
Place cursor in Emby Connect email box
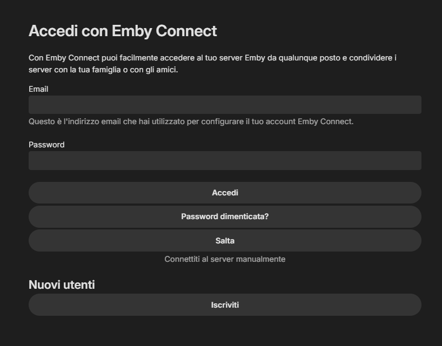point(225,105)
